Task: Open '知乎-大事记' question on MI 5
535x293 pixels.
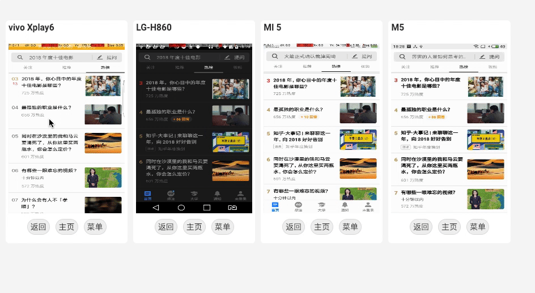Action: coord(302,136)
